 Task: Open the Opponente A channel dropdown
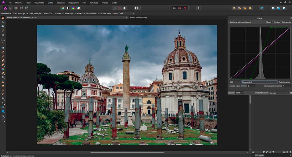pyautogui.click(x=260, y=82)
